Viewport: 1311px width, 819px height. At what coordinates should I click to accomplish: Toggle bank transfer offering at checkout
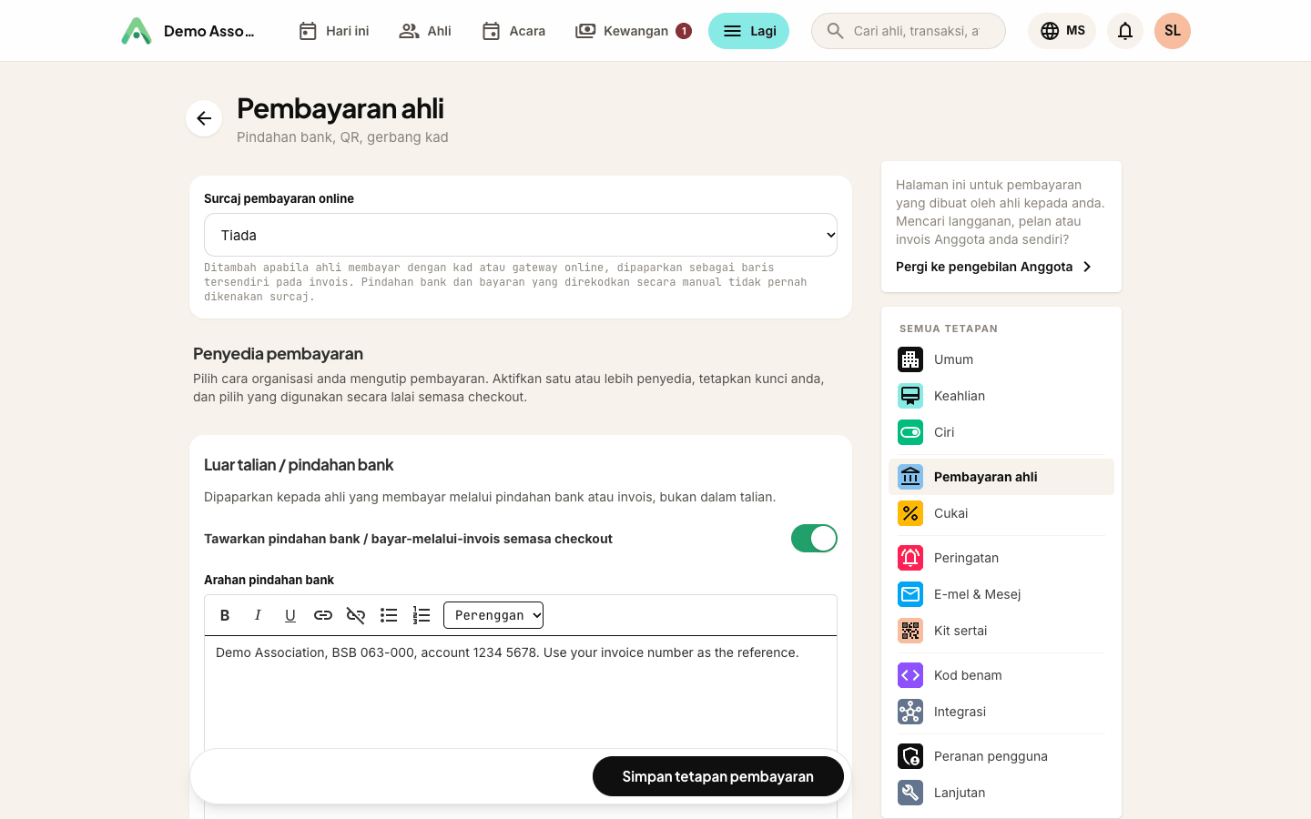click(814, 539)
